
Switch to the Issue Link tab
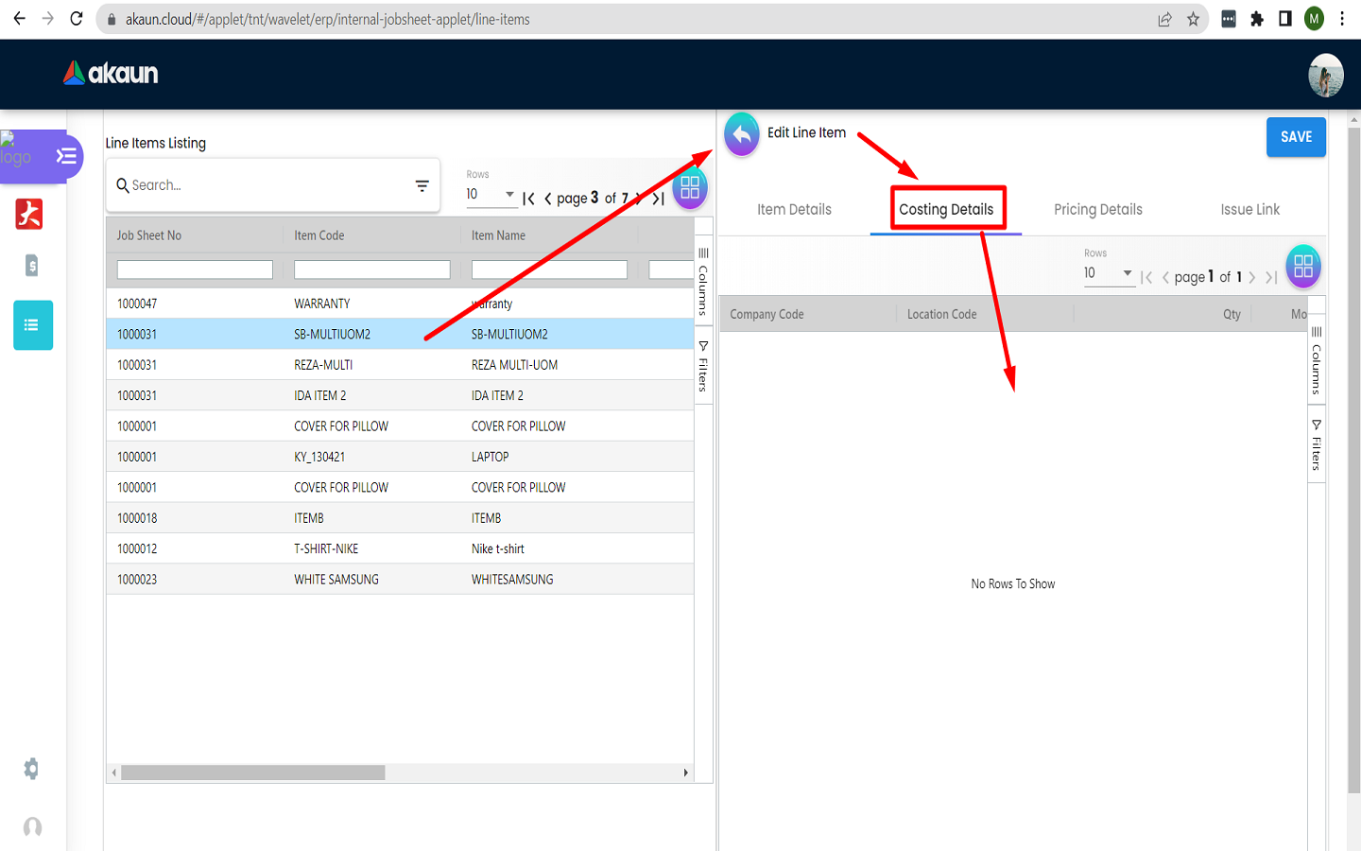(1249, 210)
